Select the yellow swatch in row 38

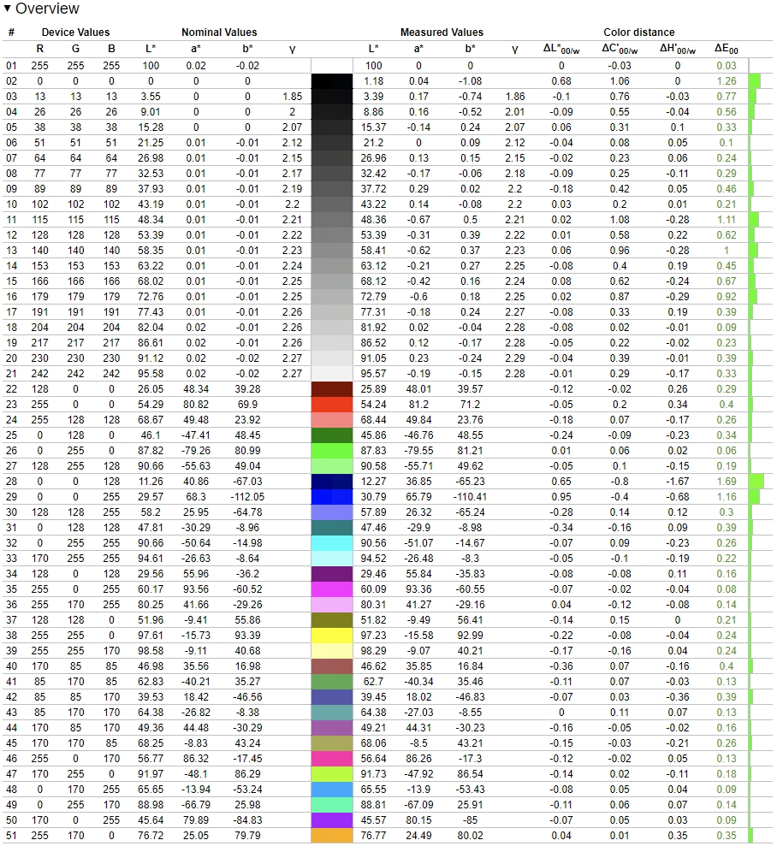click(x=332, y=636)
